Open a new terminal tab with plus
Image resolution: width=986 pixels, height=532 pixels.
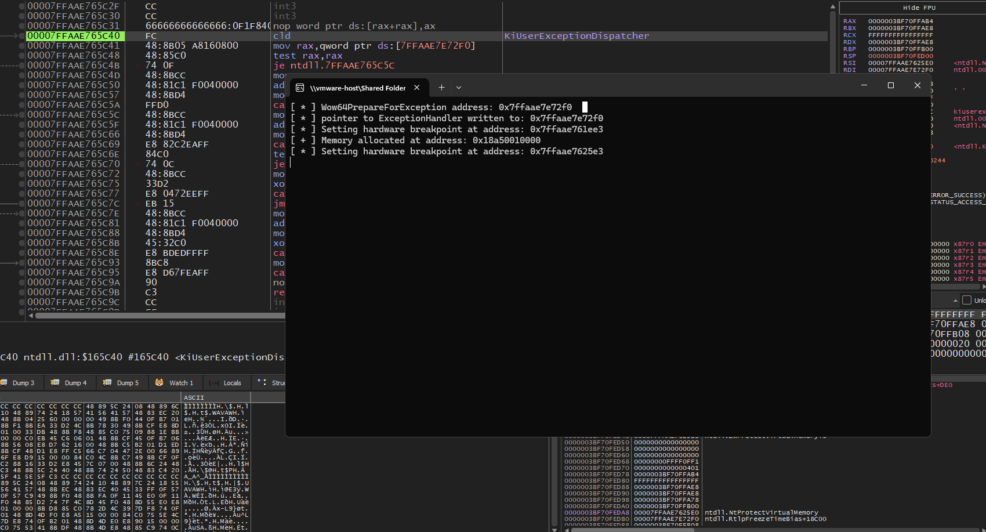coord(441,88)
